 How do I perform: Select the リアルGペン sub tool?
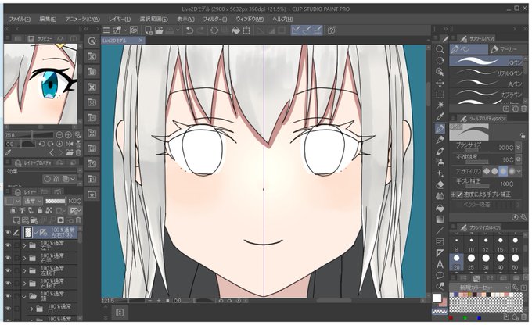(x=486, y=72)
